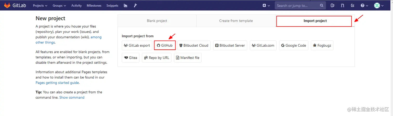Switch to the Blank project tab
Screen dimensions: 393x116
[x=157, y=21]
